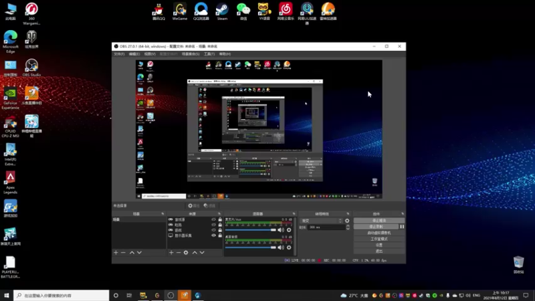Click the audio mixer vertical scrollbar
Image resolution: width=535 pixels, height=301 pixels.
[295, 236]
